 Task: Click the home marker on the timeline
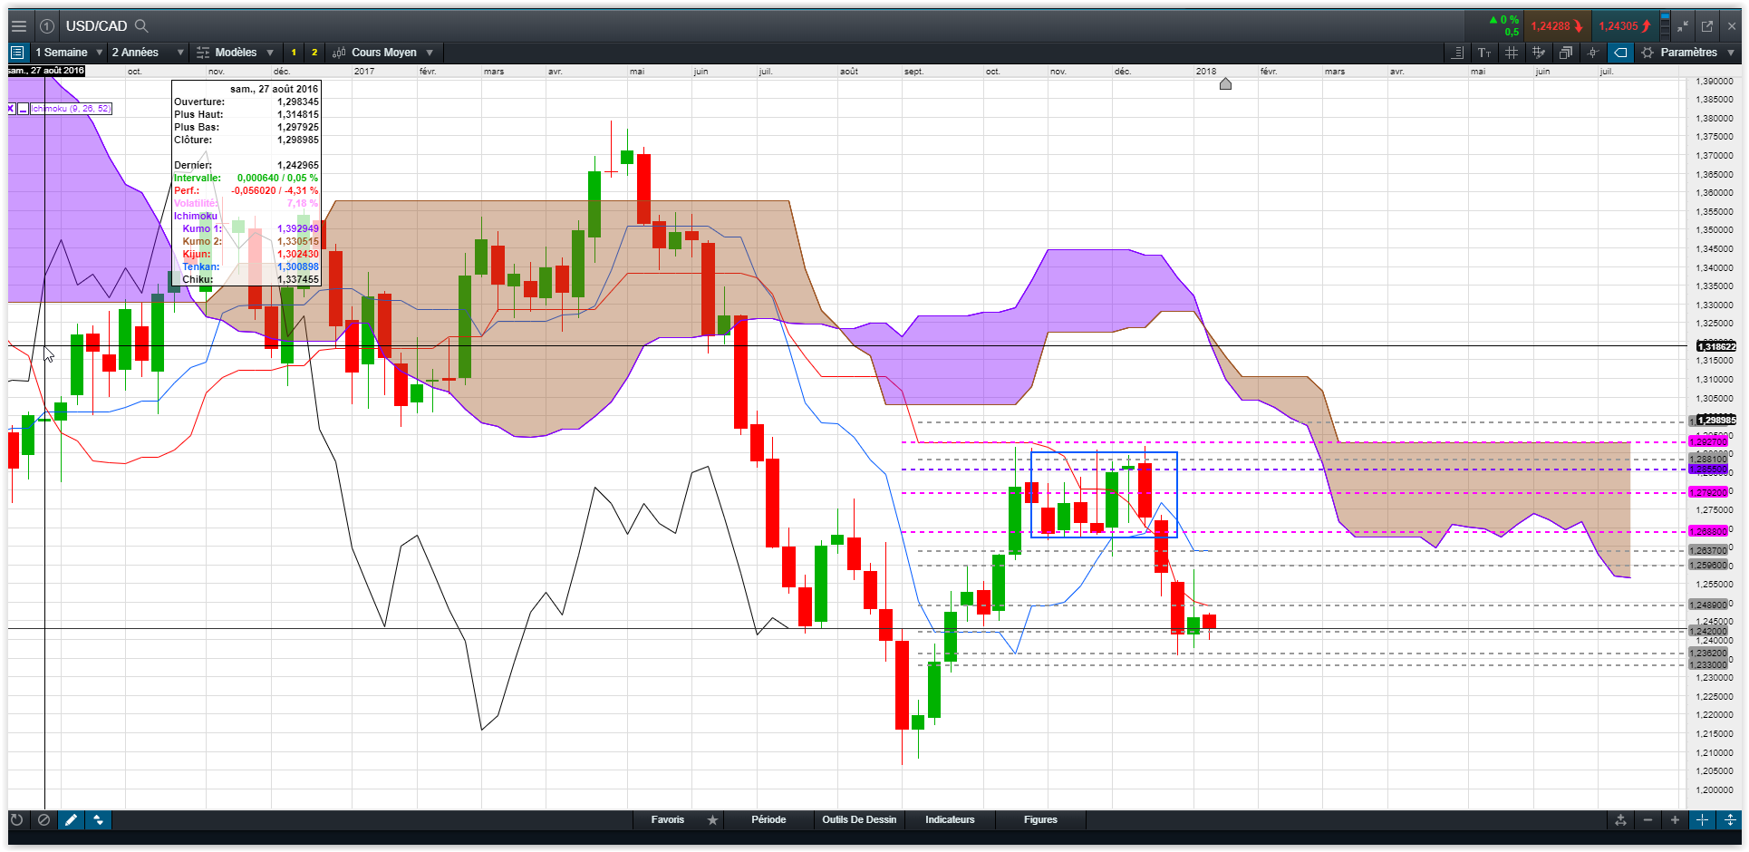1225,84
